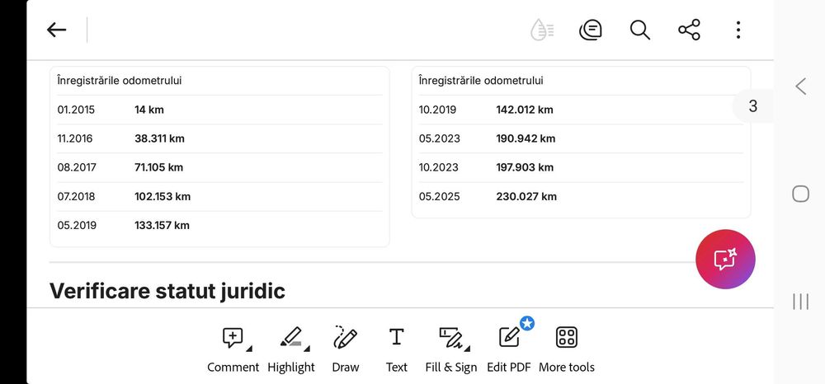Open the More tools grid
Viewport: 825px width, 384px height.
pyautogui.click(x=566, y=338)
